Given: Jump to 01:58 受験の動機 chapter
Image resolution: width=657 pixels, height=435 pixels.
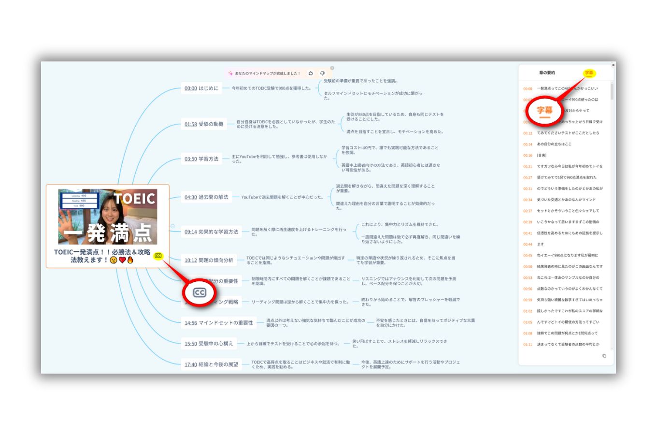Looking at the screenshot, I should point(204,124).
